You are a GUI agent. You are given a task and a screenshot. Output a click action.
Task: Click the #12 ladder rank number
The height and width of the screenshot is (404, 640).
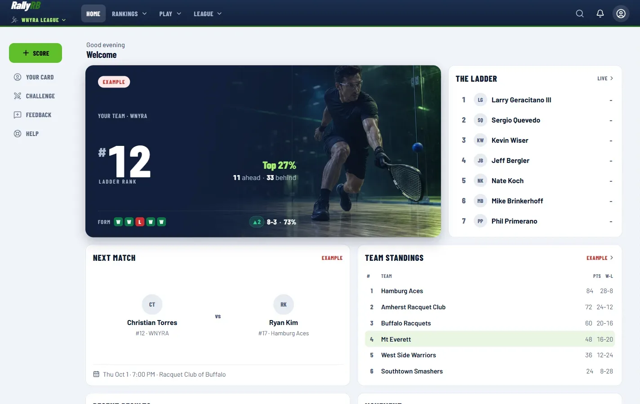click(125, 161)
